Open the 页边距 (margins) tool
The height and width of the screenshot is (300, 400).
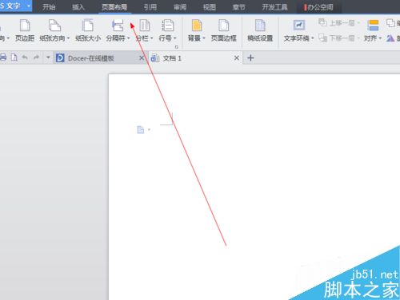point(25,30)
